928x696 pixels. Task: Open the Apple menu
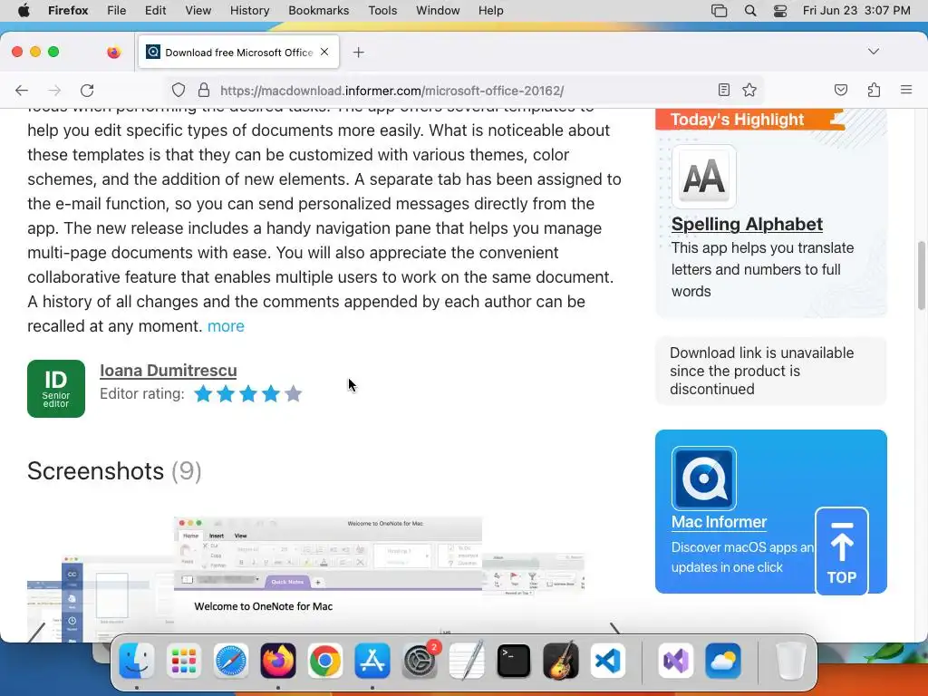(x=24, y=11)
